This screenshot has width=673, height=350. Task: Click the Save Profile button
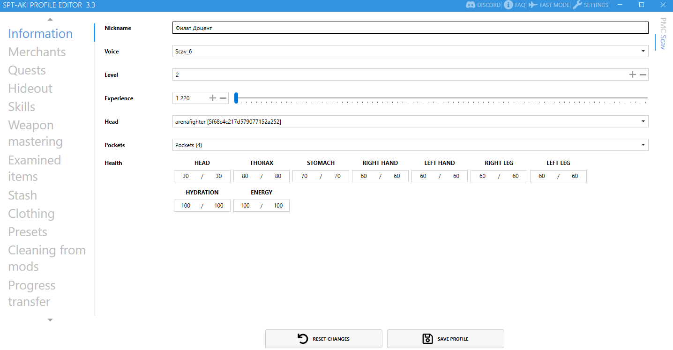point(445,339)
